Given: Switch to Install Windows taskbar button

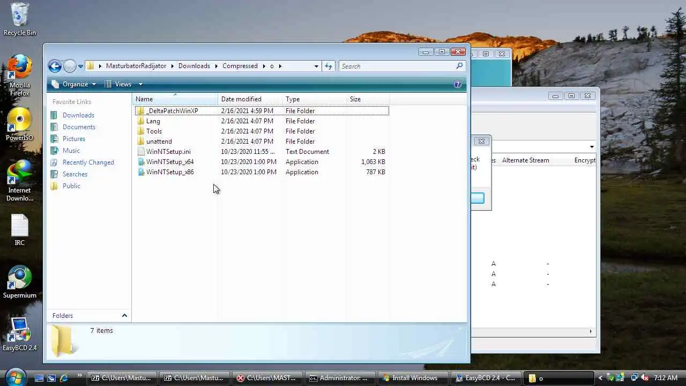Looking at the screenshot, I should click(412, 378).
